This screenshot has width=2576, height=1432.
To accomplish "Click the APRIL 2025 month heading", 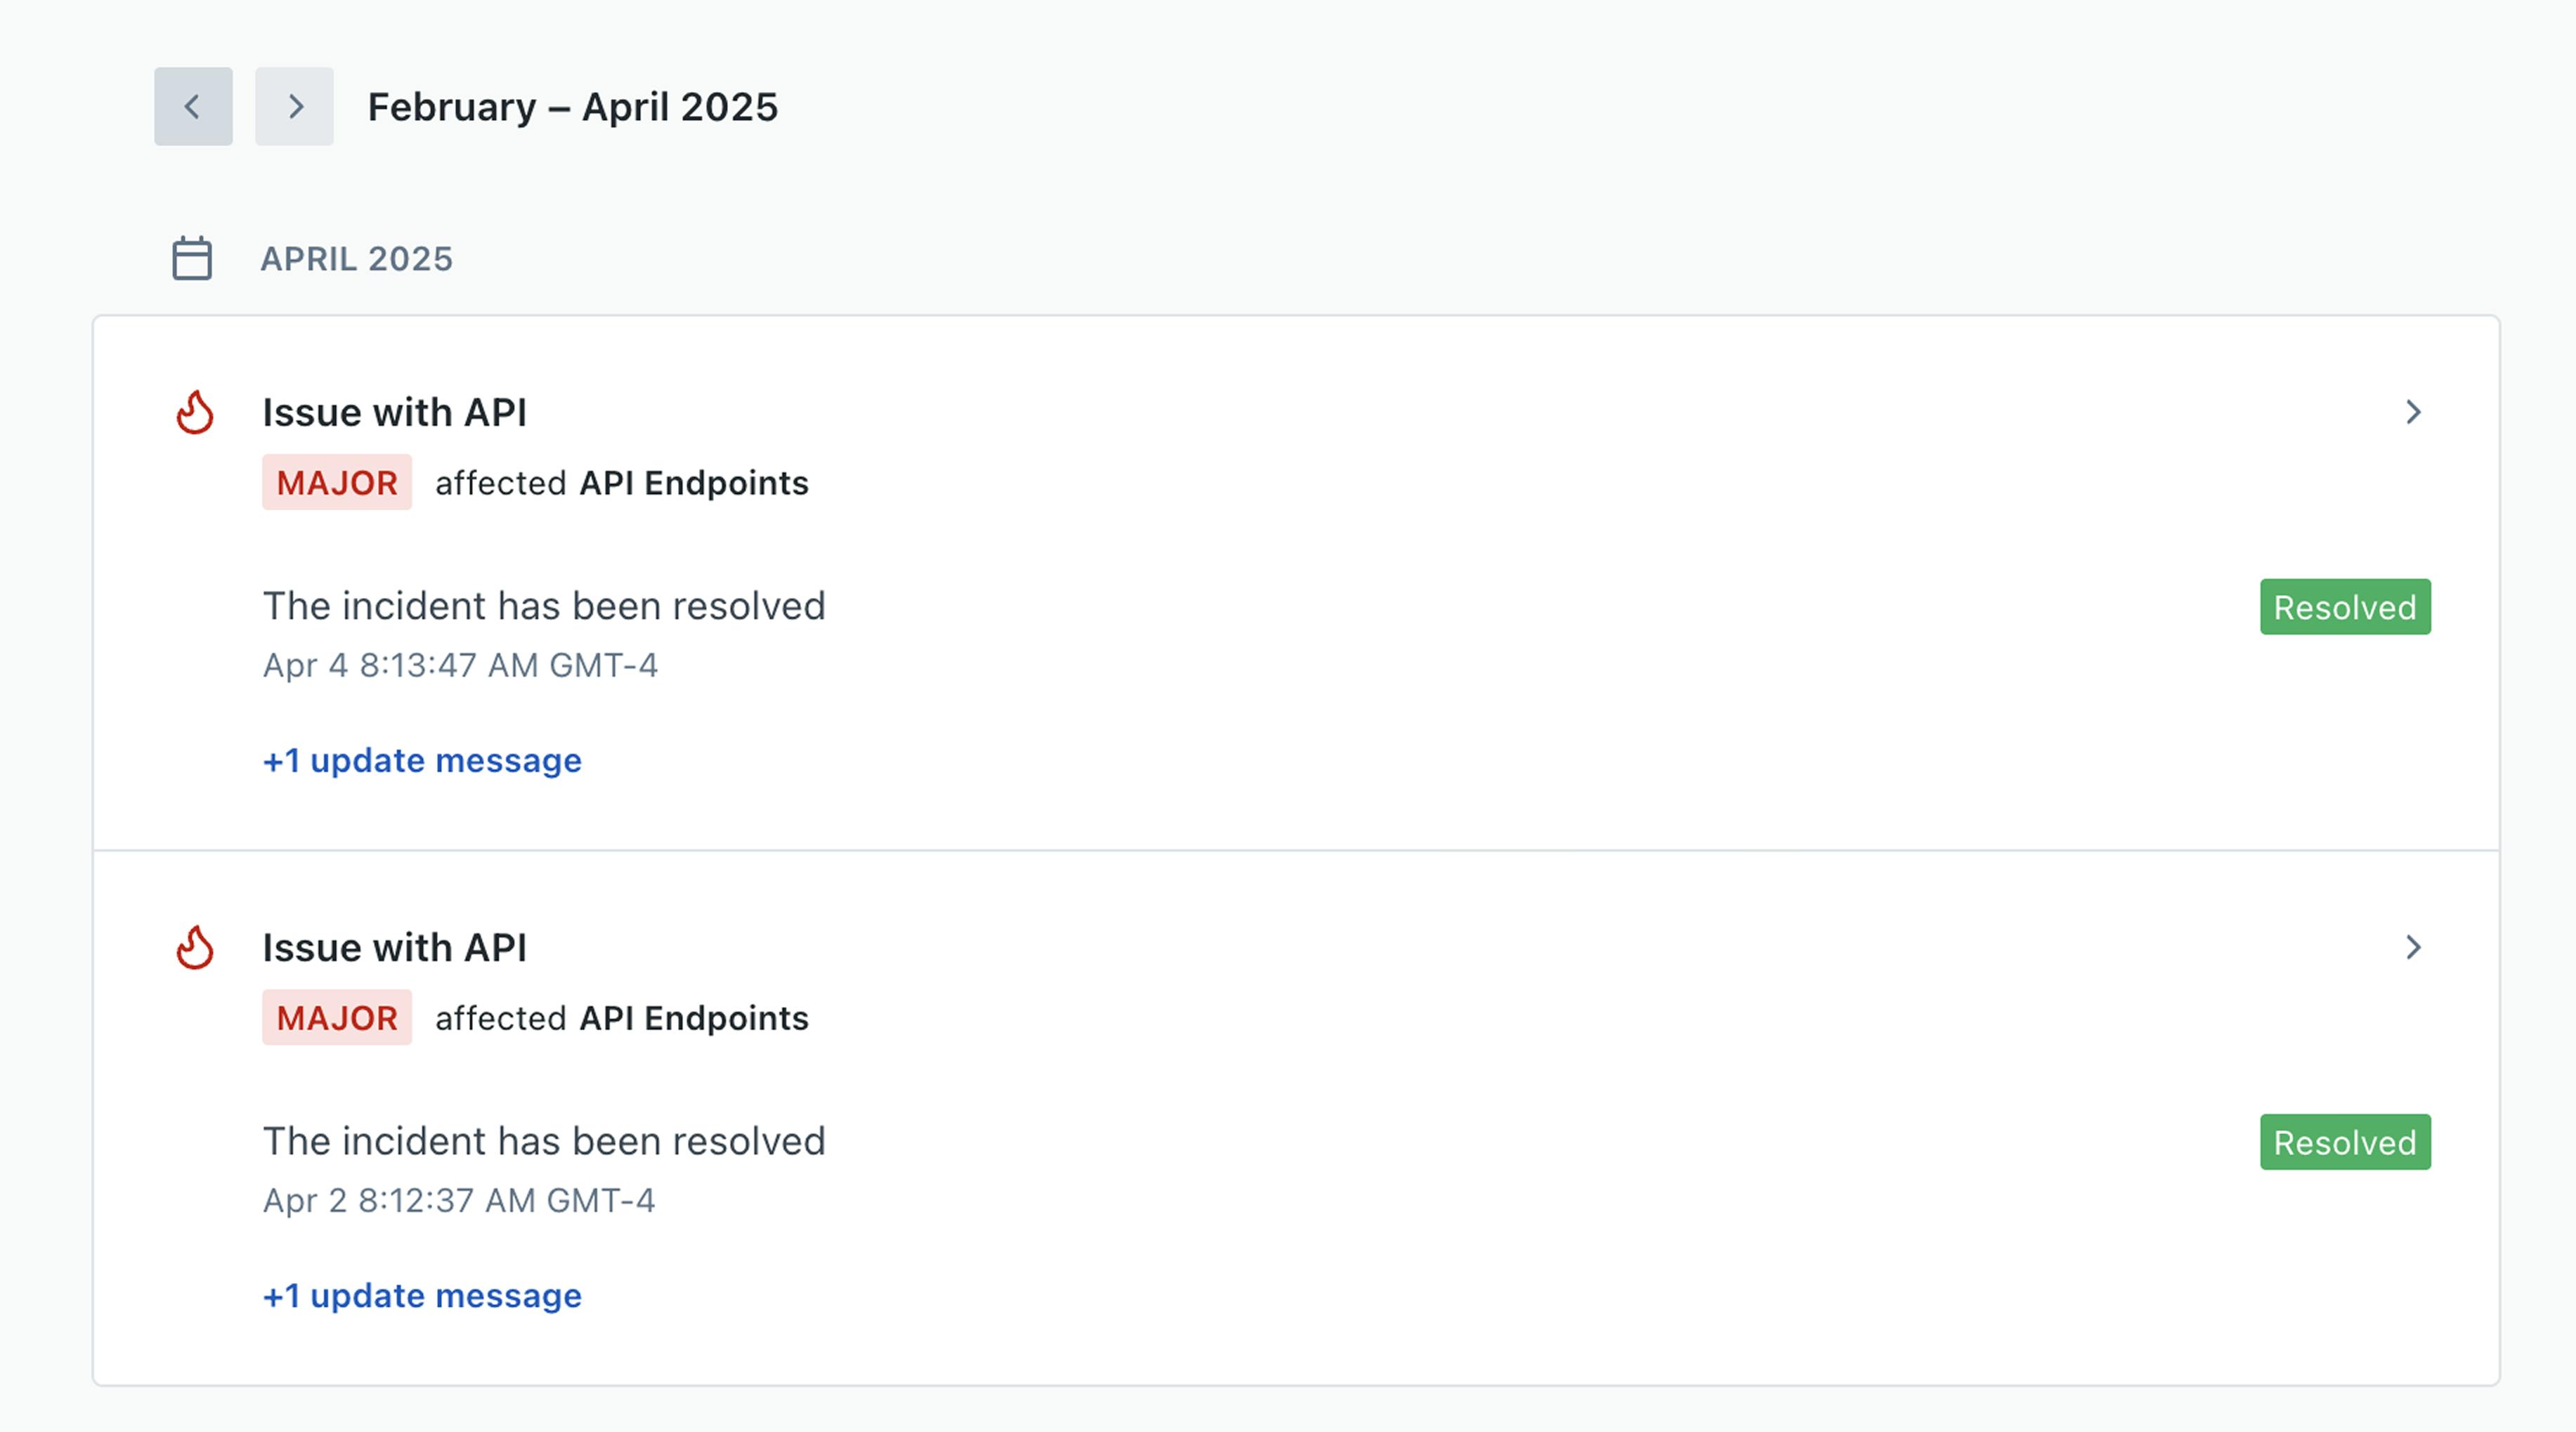I will pyautogui.click(x=356, y=258).
